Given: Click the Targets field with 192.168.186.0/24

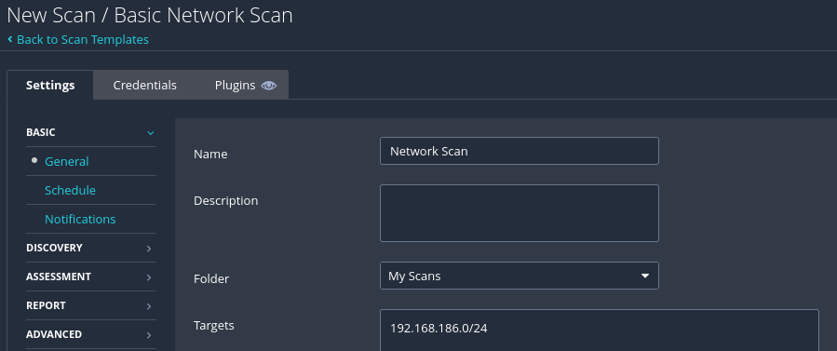Looking at the screenshot, I should coord(599,331).
